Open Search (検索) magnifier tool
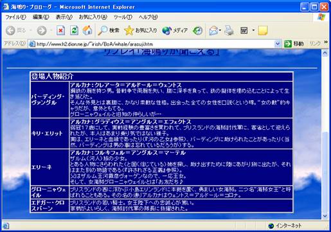 [109, 31]
